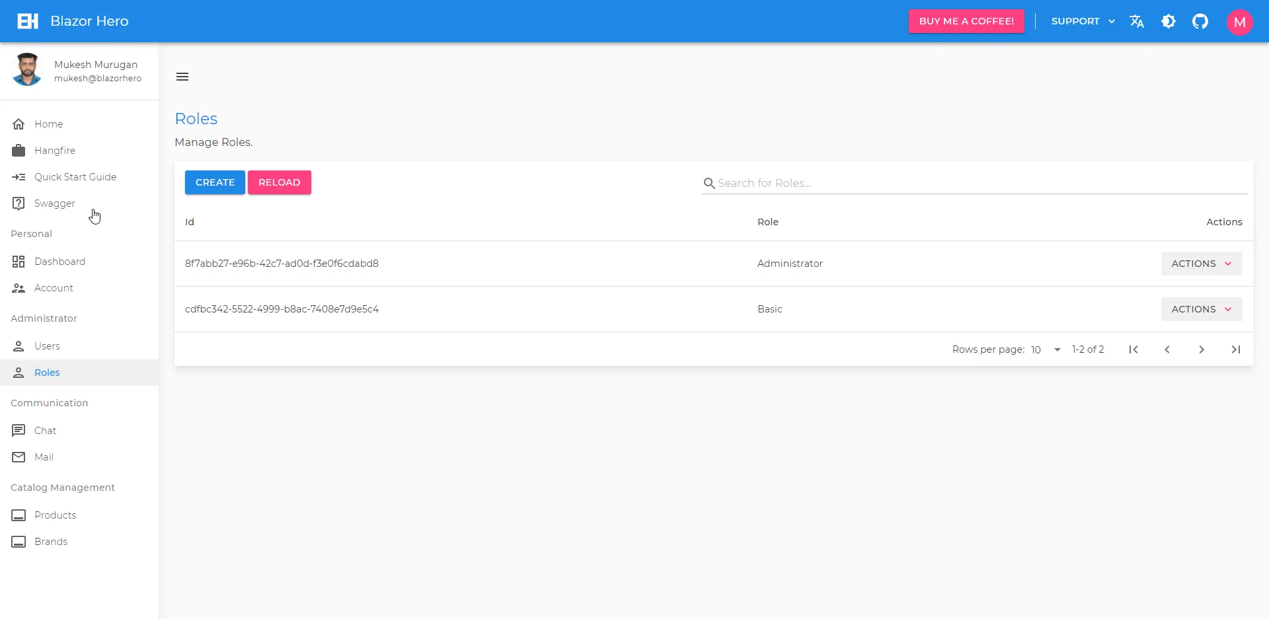Open Mail from the sidebar

coord(44,457)
